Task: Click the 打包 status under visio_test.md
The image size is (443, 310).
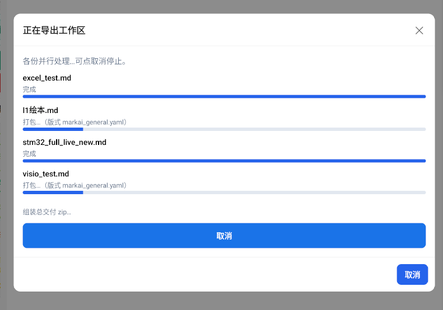Action: pyautogui.click(x=74, y=185)
